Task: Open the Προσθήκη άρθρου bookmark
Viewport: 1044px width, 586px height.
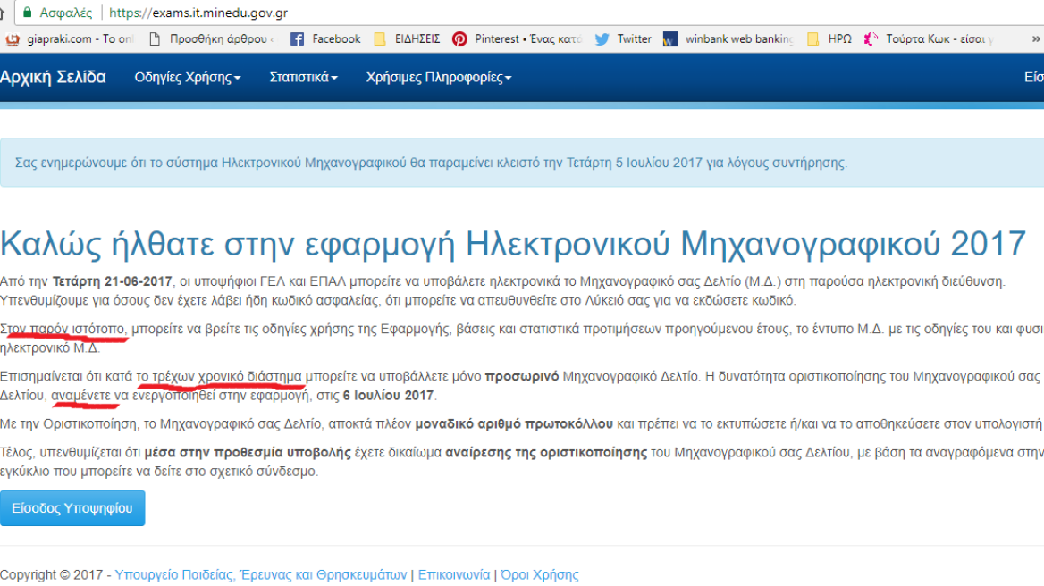Action: pyautogui.click(x=211, y=39)
